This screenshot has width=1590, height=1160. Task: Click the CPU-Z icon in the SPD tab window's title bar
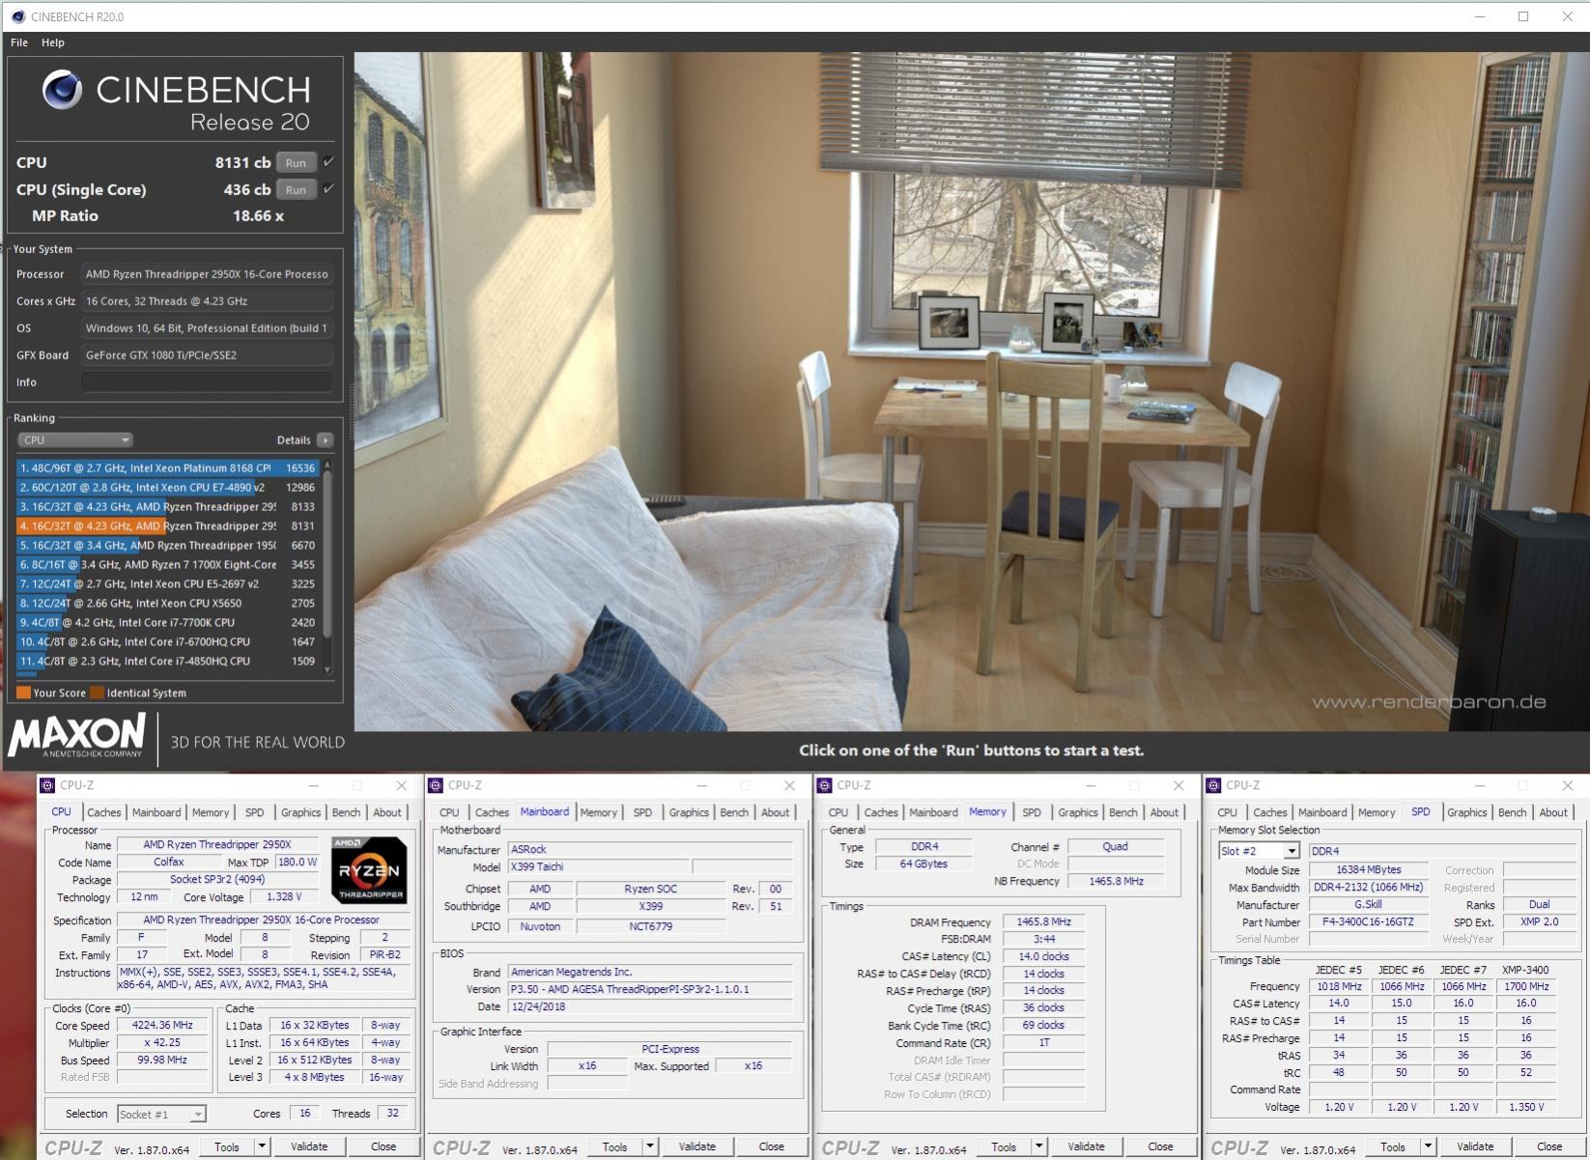click(x=1214, y=785)
